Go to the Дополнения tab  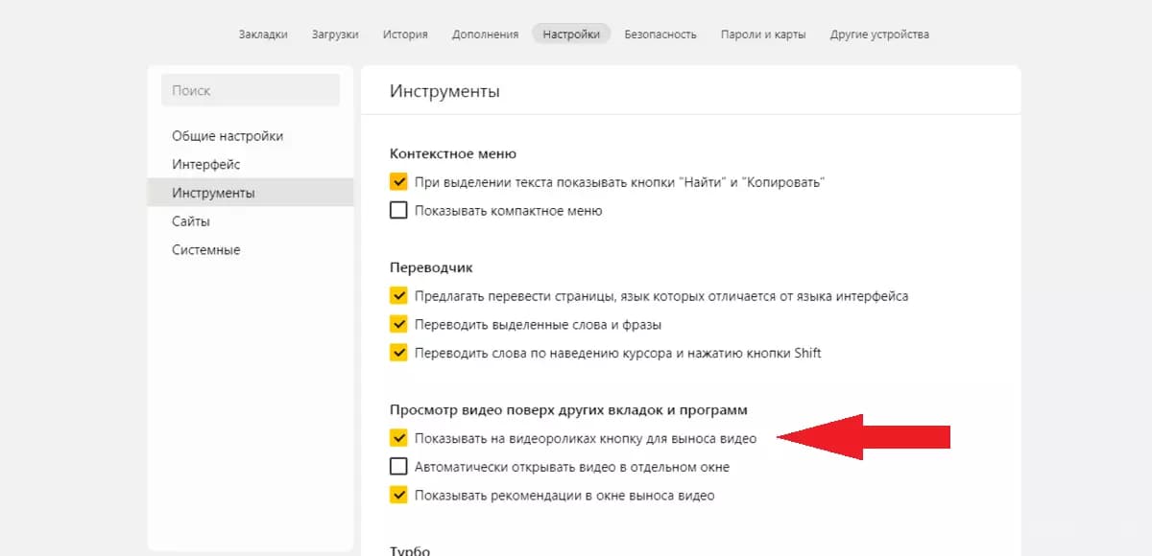[x=485, y=35]
